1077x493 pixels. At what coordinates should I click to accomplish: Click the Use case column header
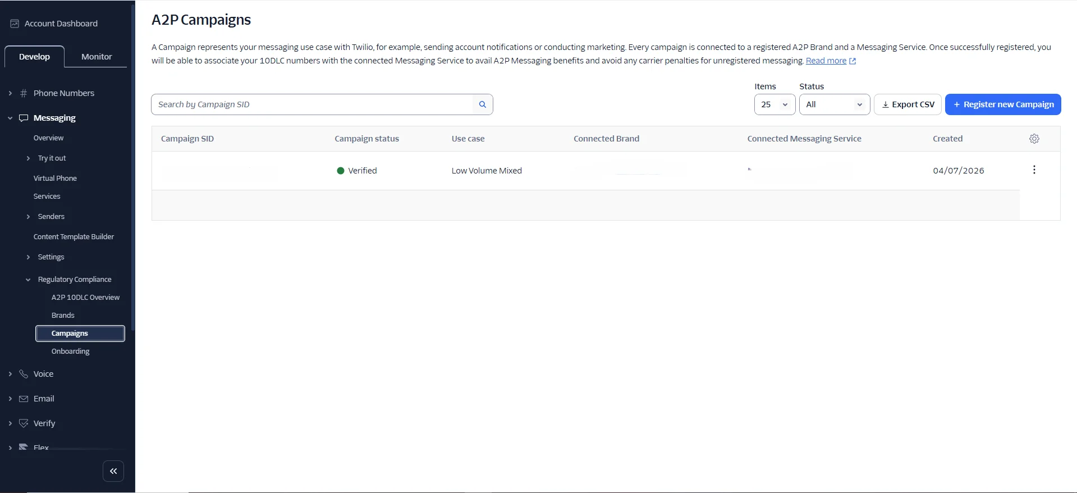tap(468, 139)
